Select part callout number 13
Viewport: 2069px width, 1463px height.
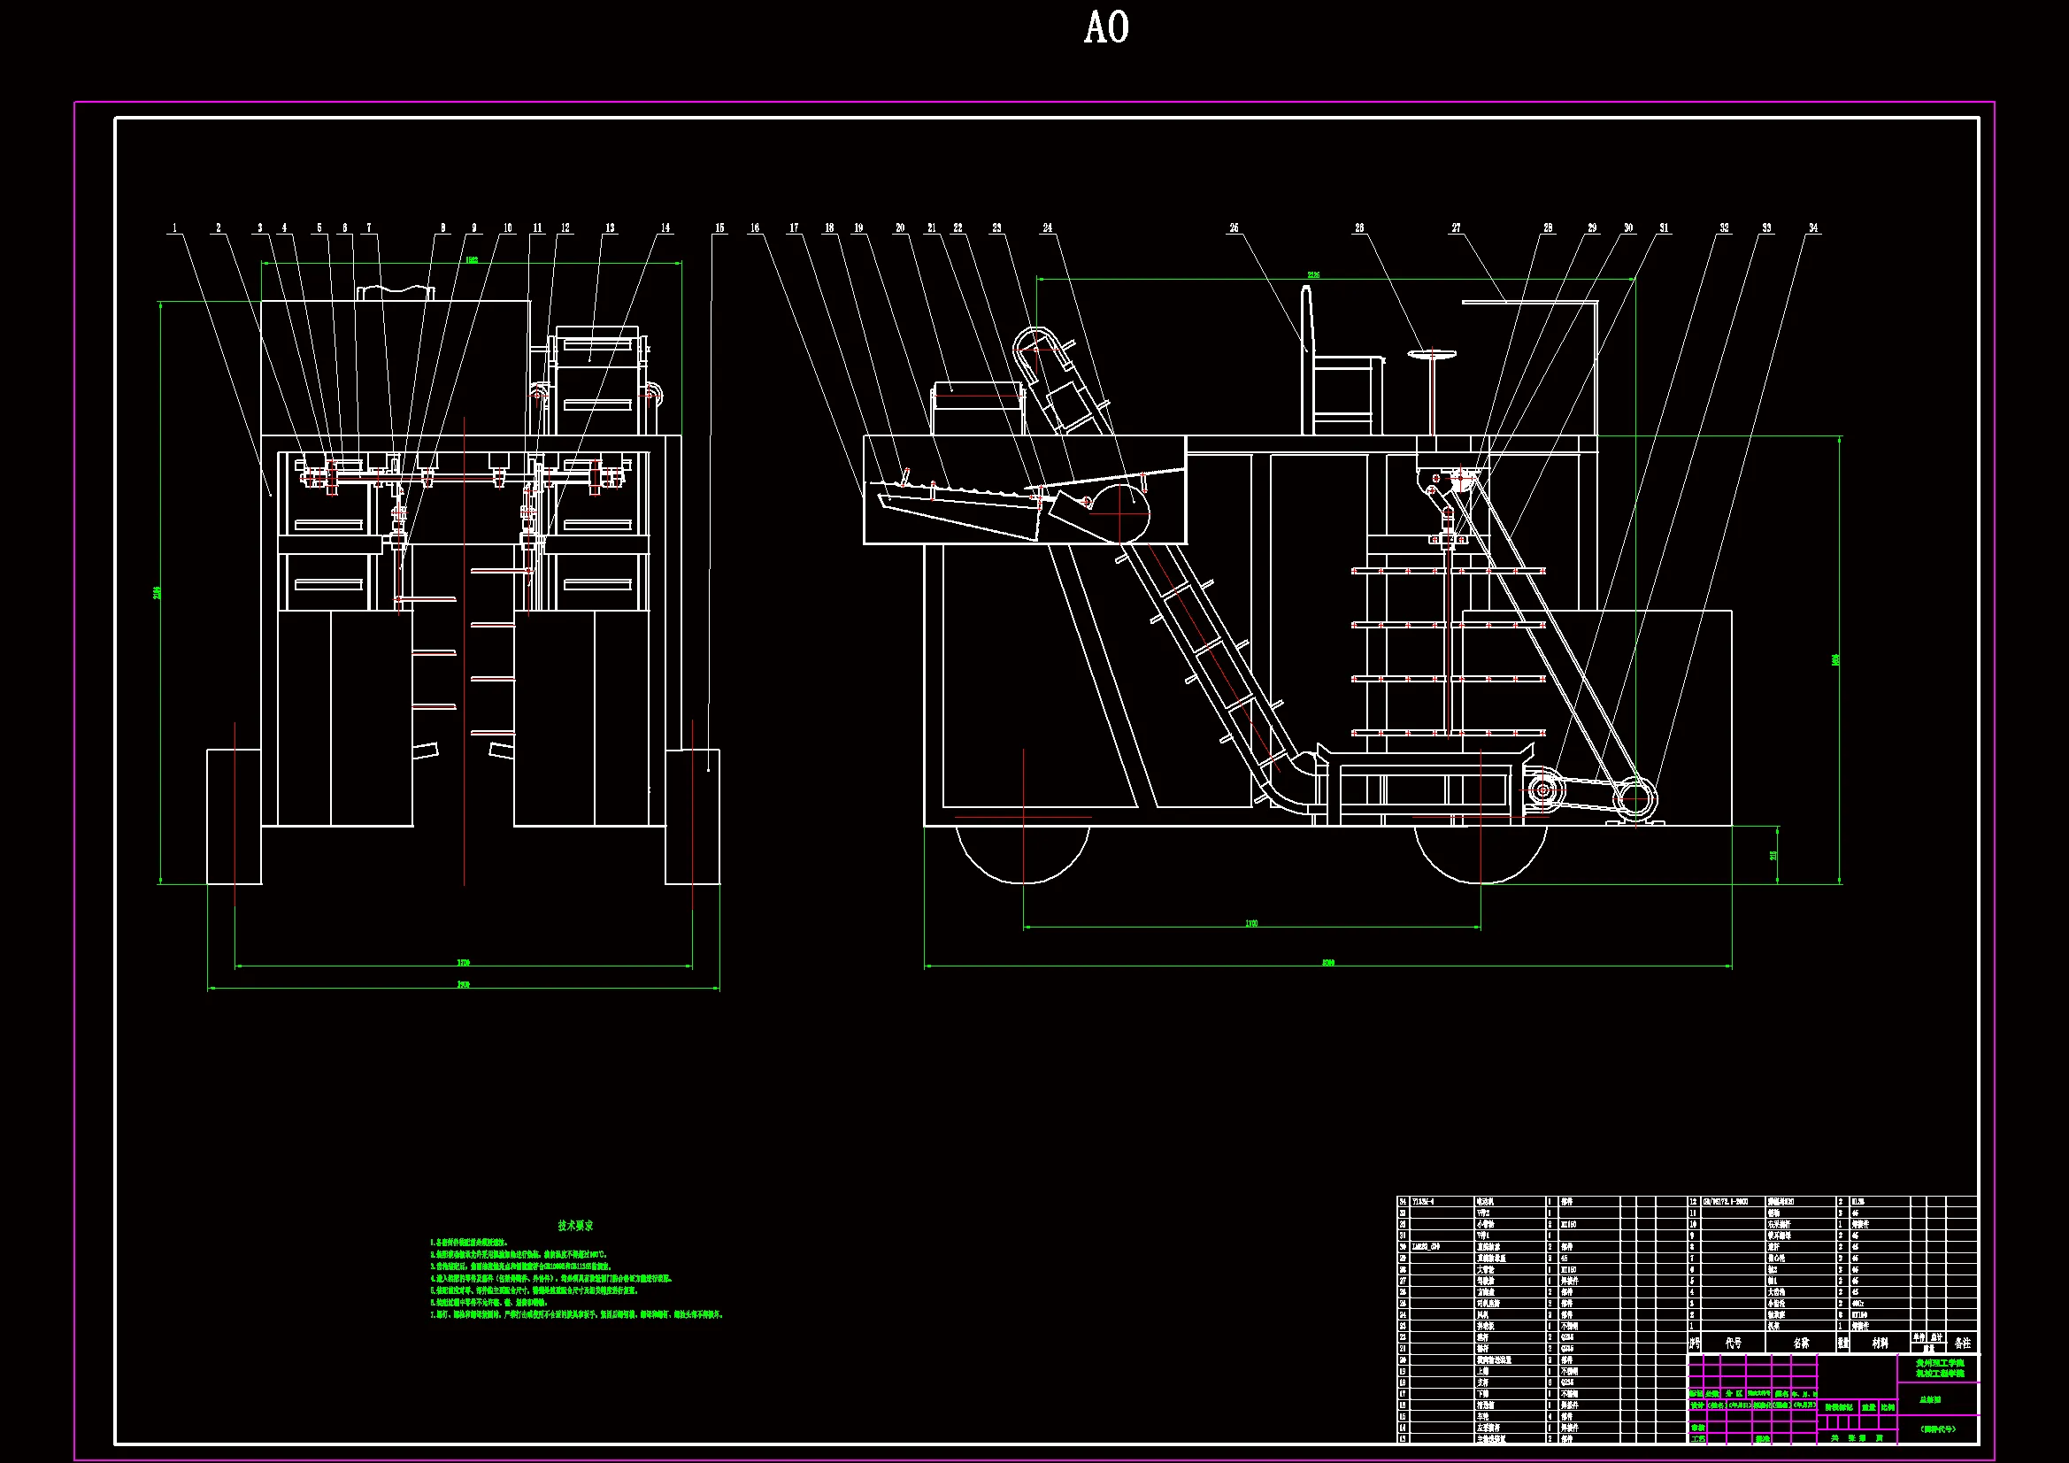[610, 228]
